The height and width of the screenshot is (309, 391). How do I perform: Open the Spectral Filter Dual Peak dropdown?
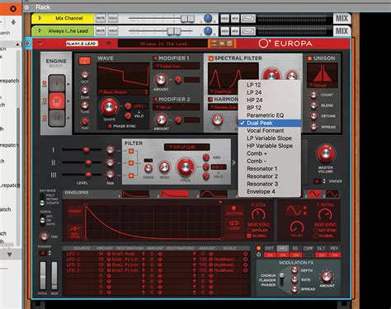click(224, 91)
